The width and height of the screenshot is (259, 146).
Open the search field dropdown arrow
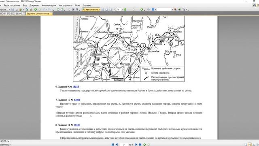(x=172, y=10)
